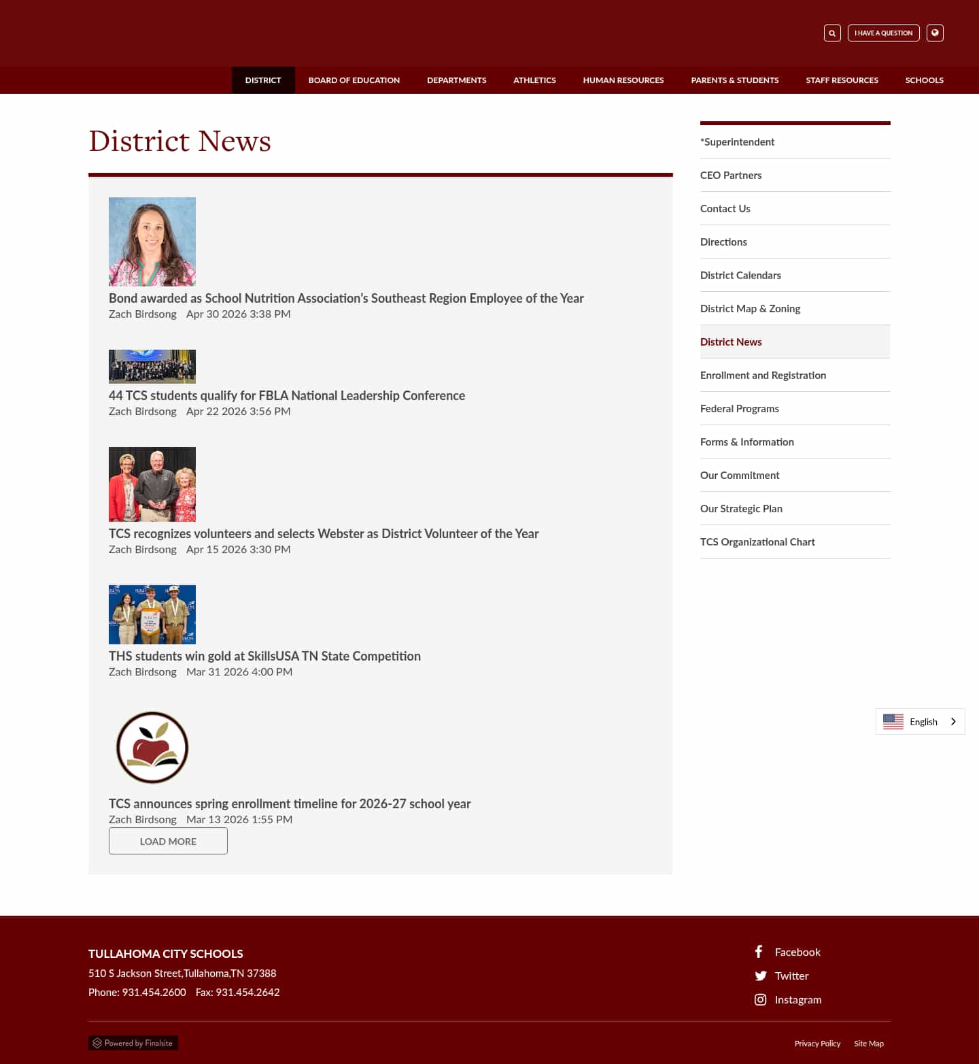The image size is (979, 1064).
Task: Click the globe icon in header
Action: pyautogui.click(x=935, y=33)
